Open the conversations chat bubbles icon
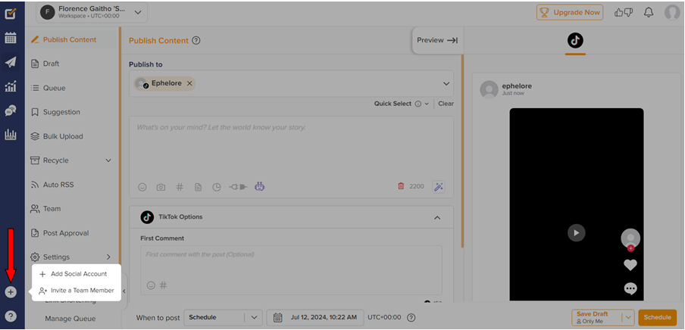The width and height of the screenshot is (685, 330). pos(11,111)
